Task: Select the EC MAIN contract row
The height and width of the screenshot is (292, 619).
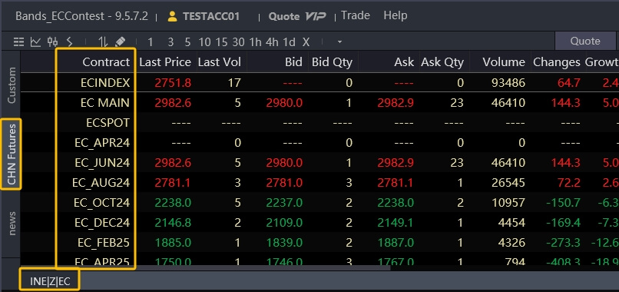Action: click(x=319, y=103)
